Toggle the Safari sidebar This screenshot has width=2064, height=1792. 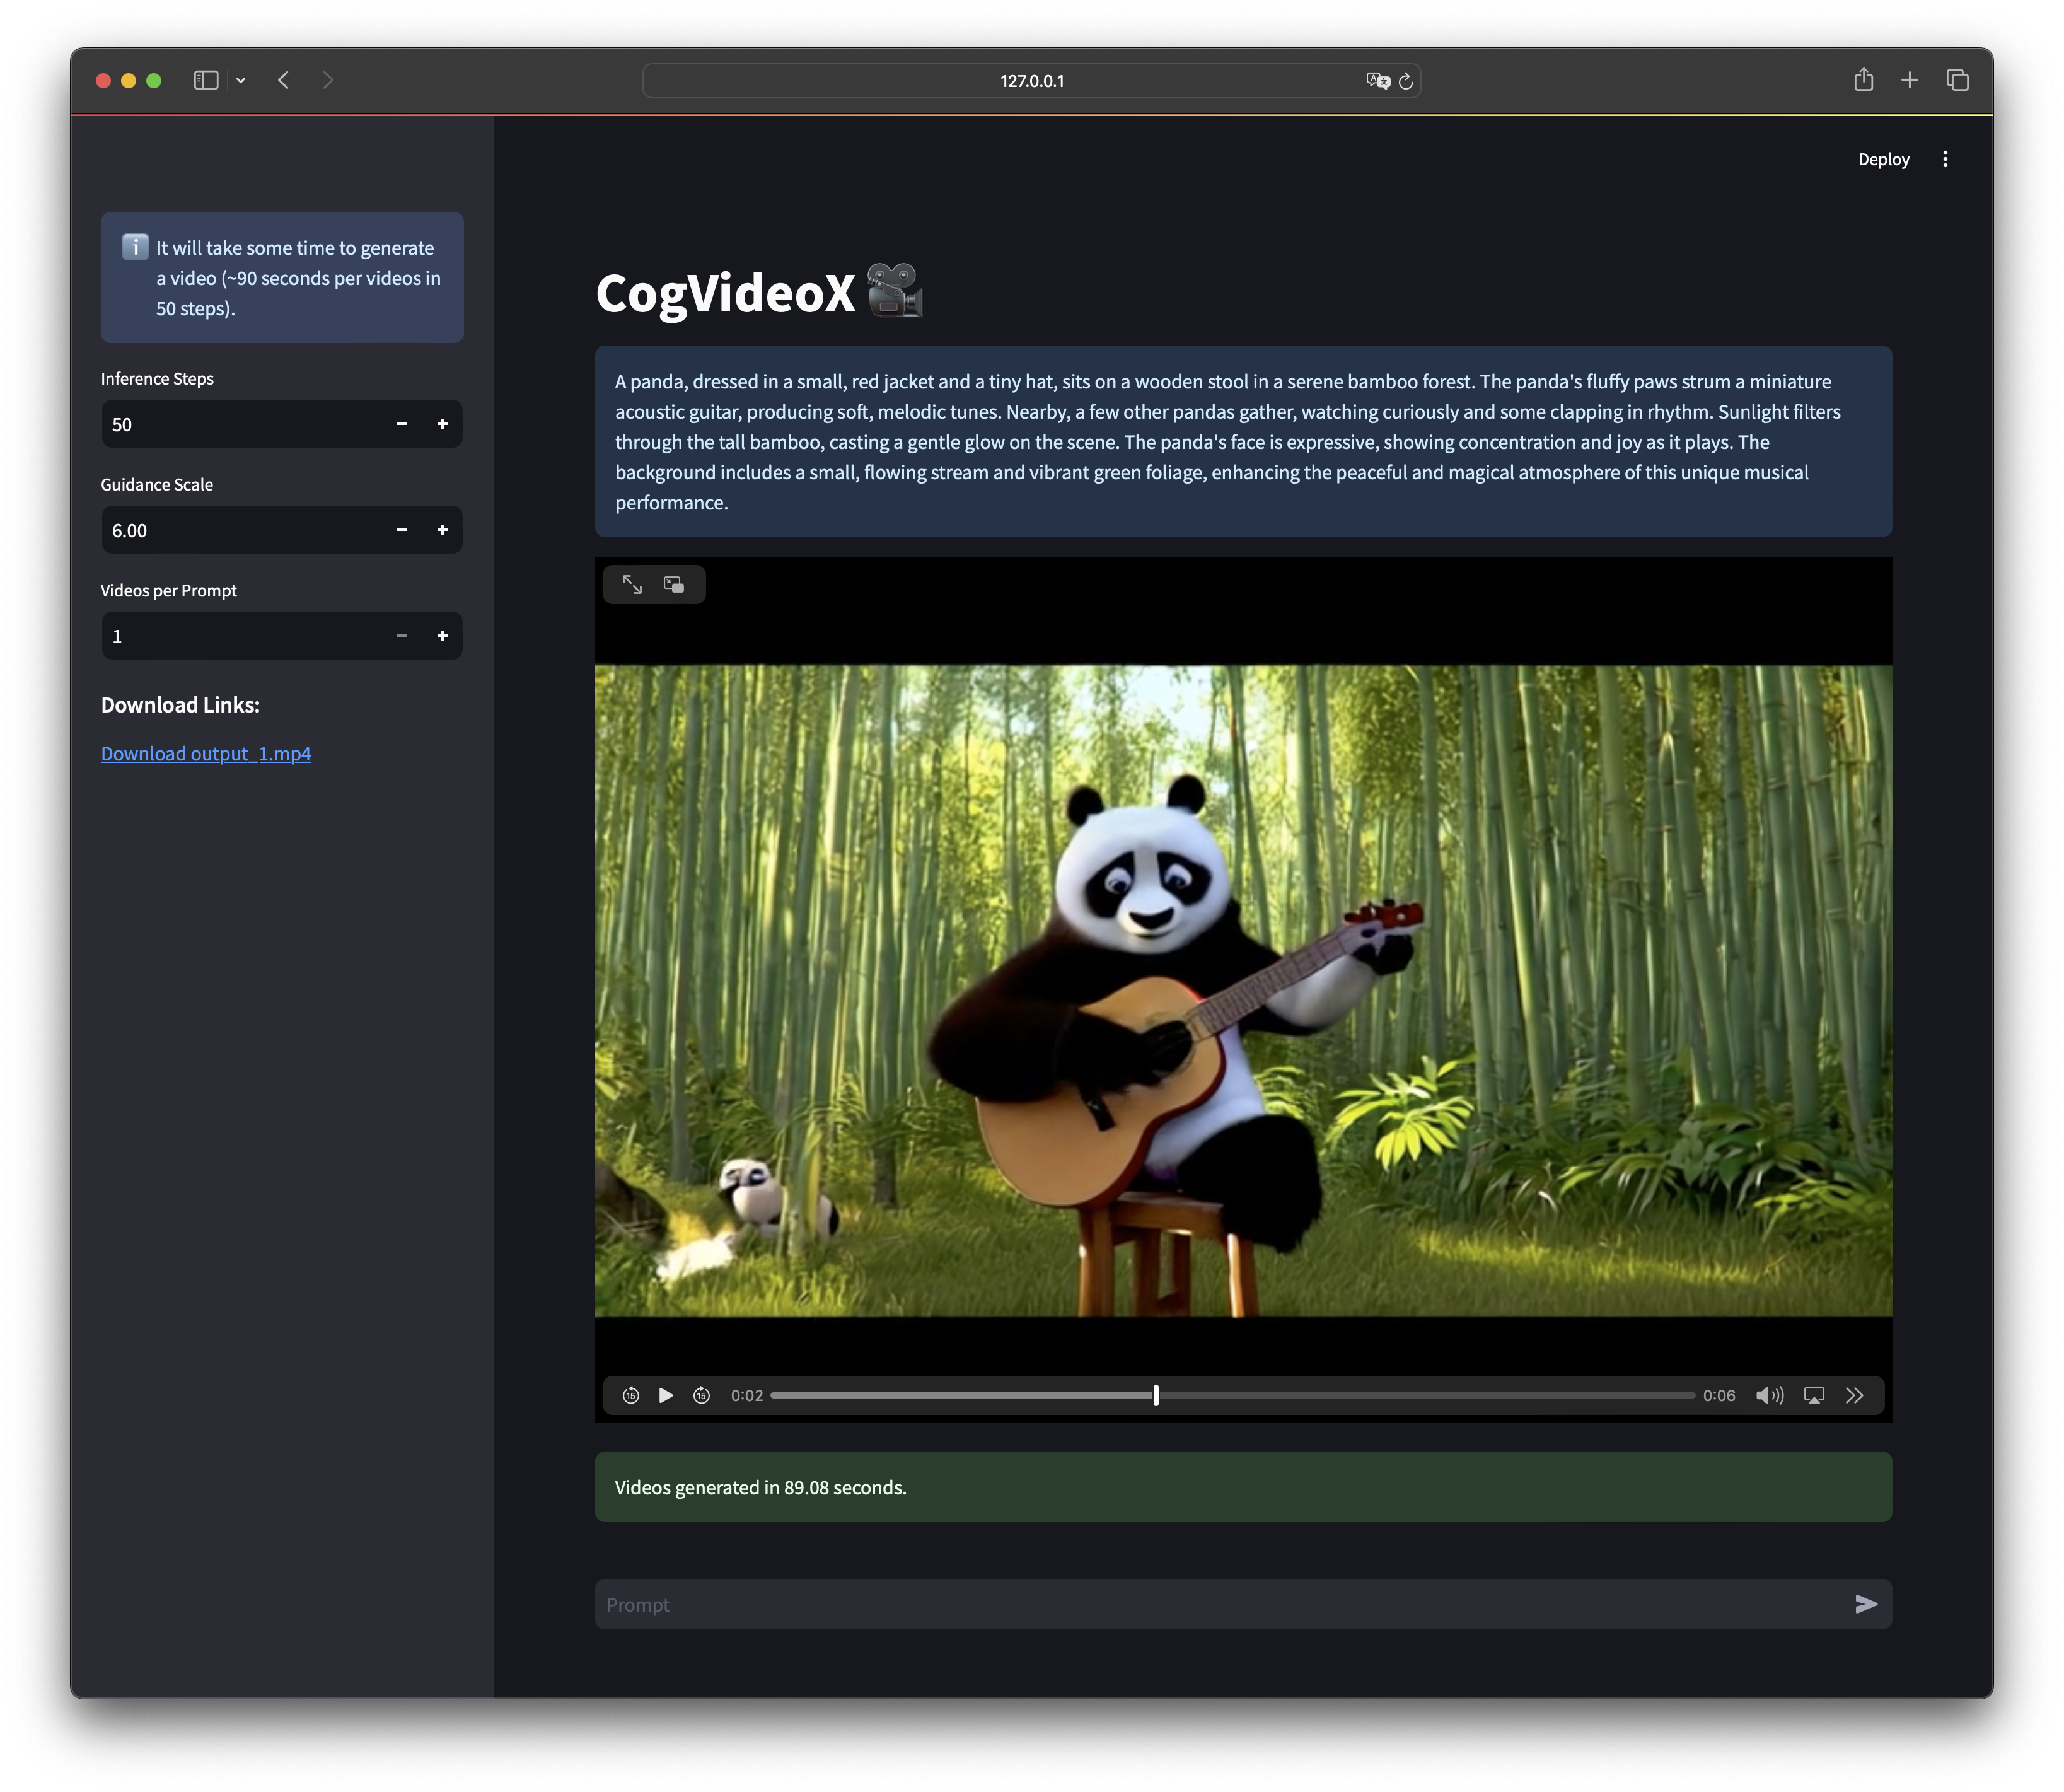pyautogui.click(x=206, y=80)
